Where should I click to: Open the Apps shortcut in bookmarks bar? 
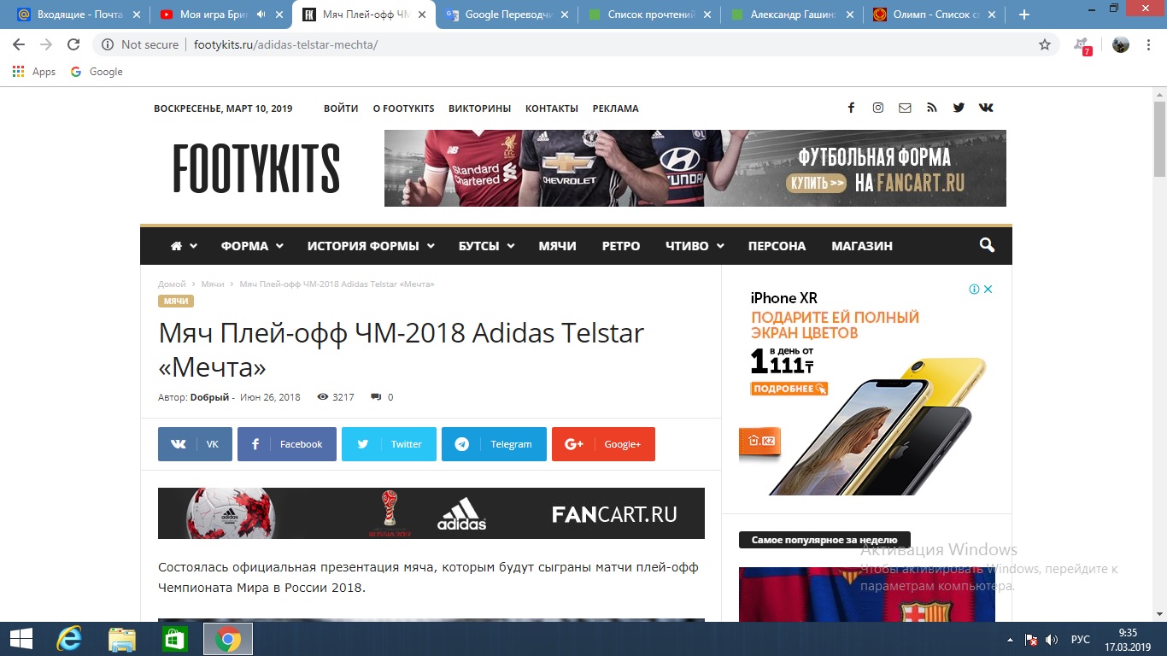(x=34, y=72)
